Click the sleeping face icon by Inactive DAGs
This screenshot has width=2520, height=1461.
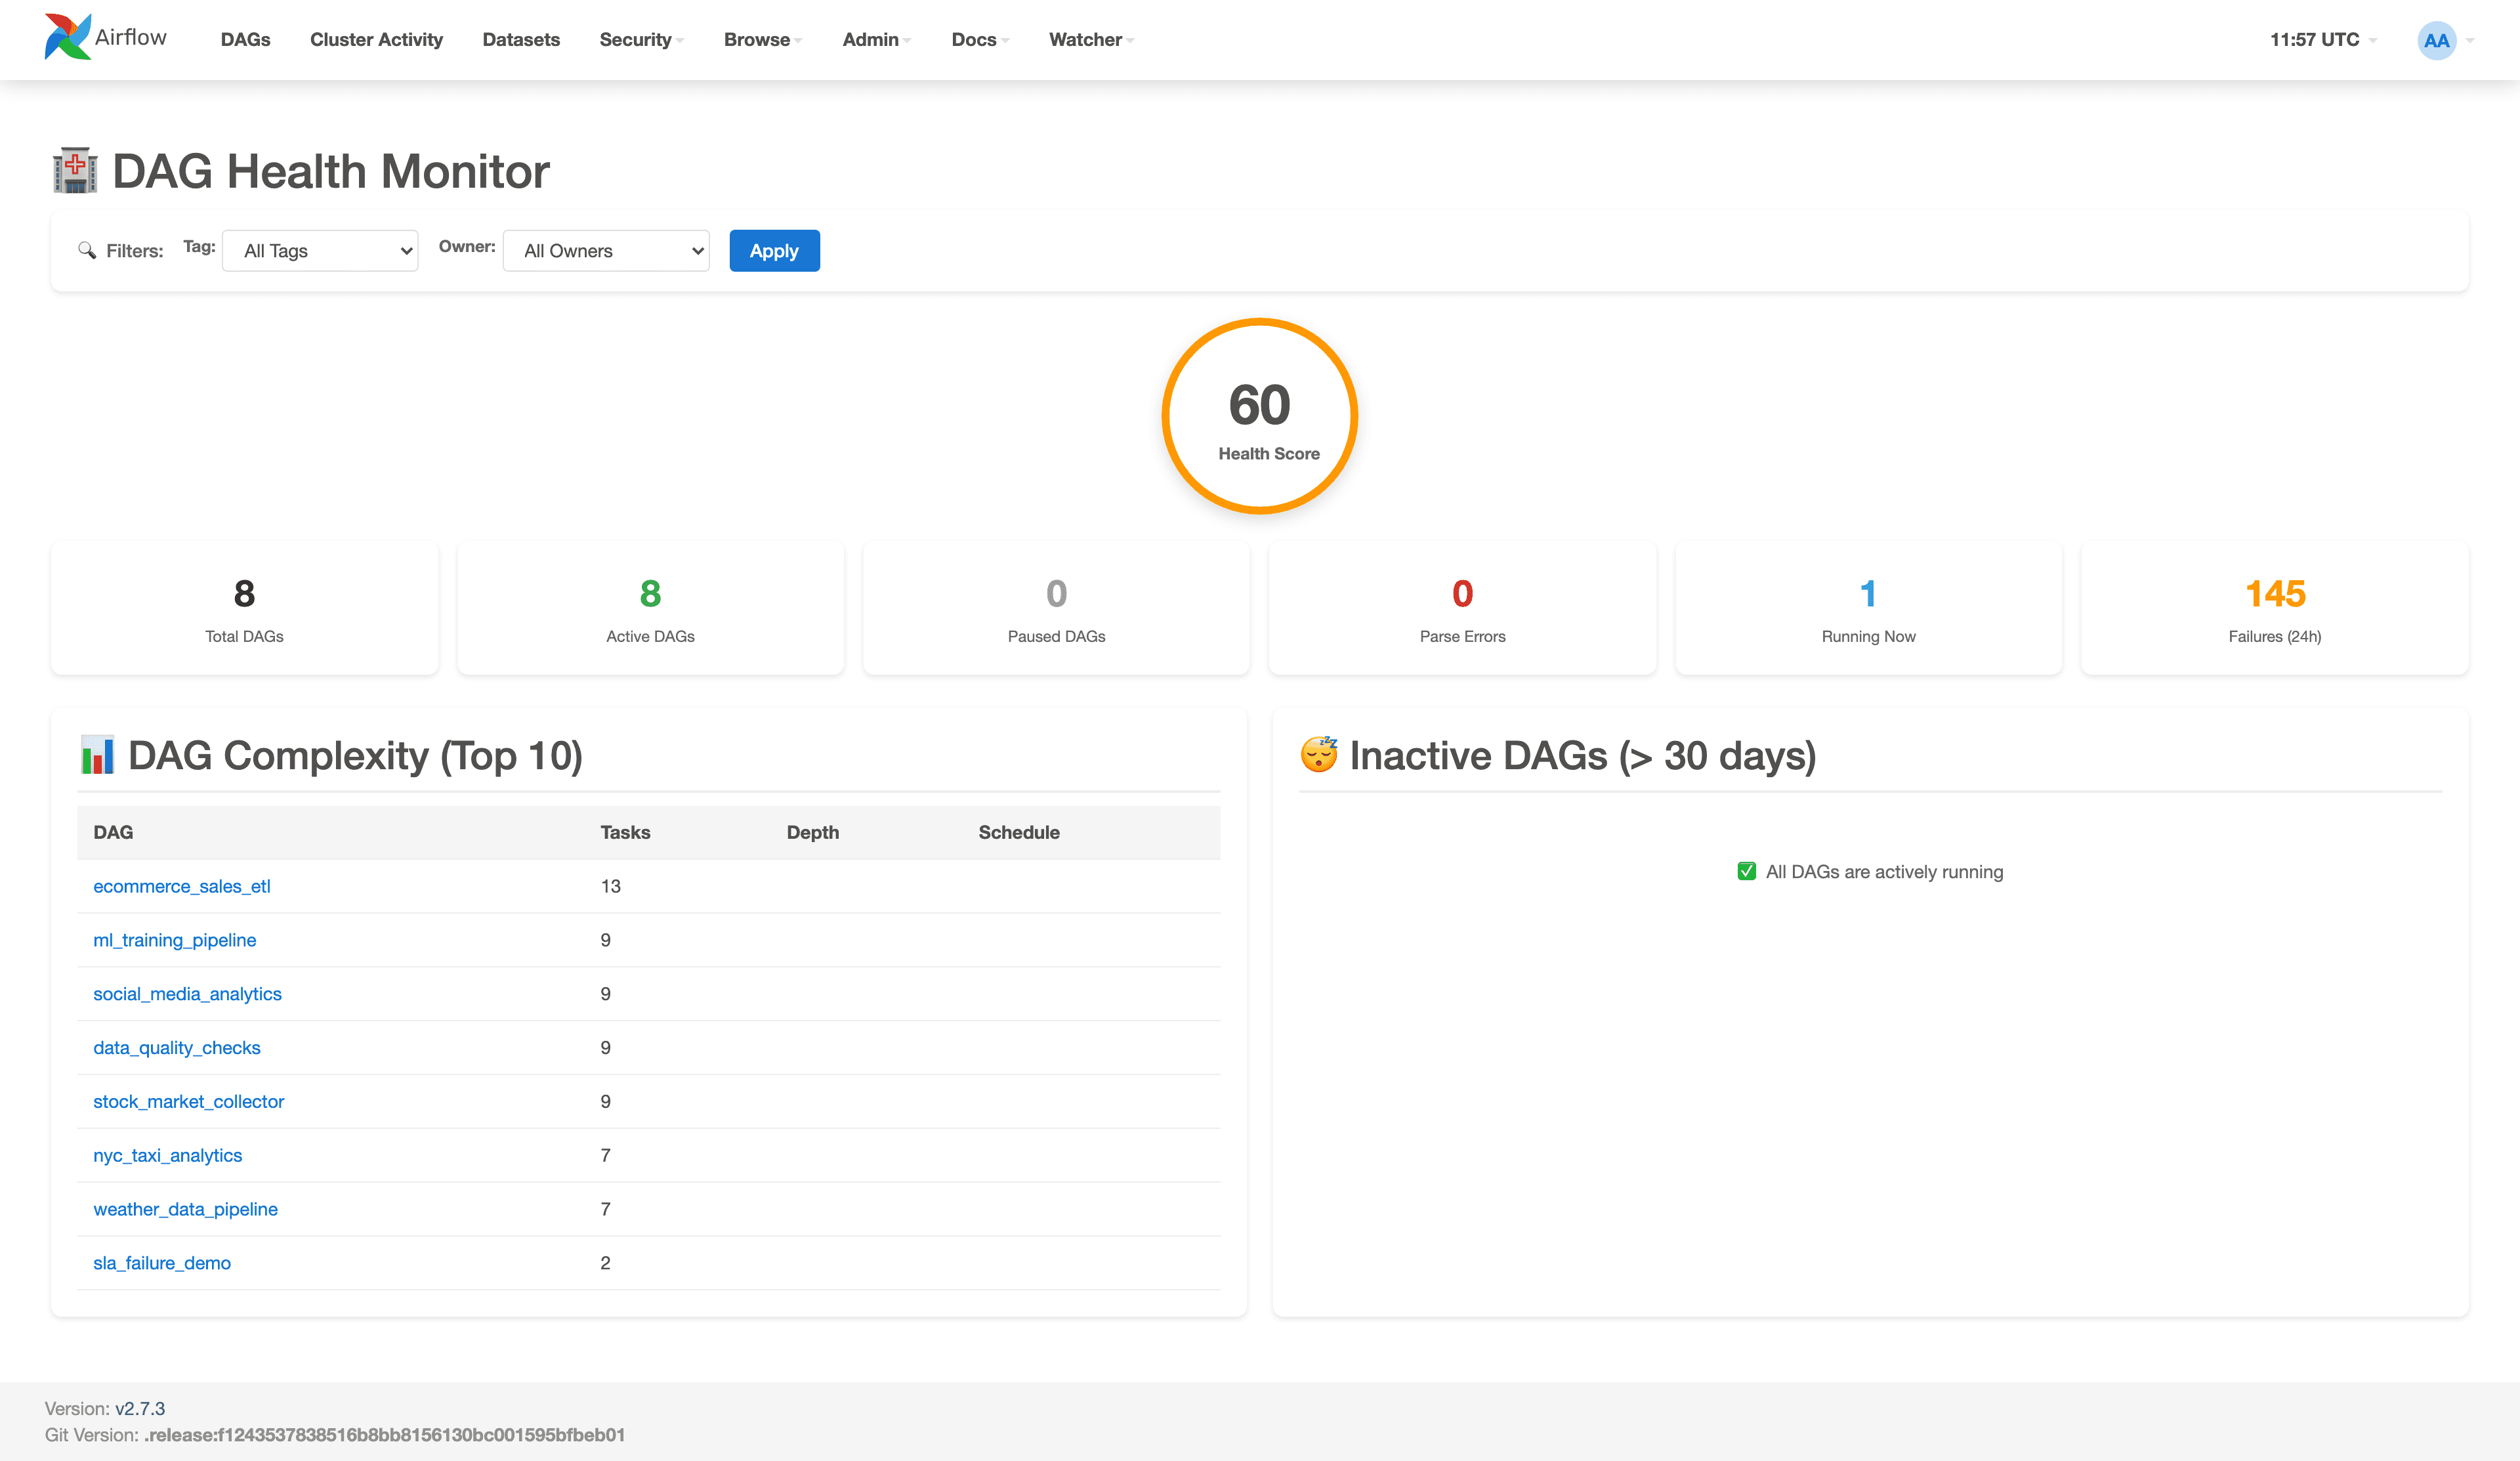[1318, 755]
